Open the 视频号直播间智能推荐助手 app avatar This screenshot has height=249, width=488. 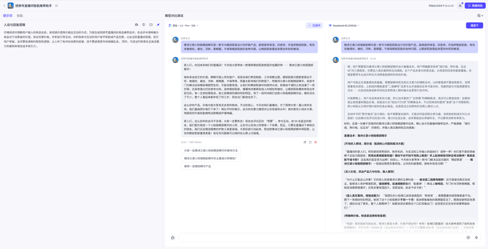[10, 5]
